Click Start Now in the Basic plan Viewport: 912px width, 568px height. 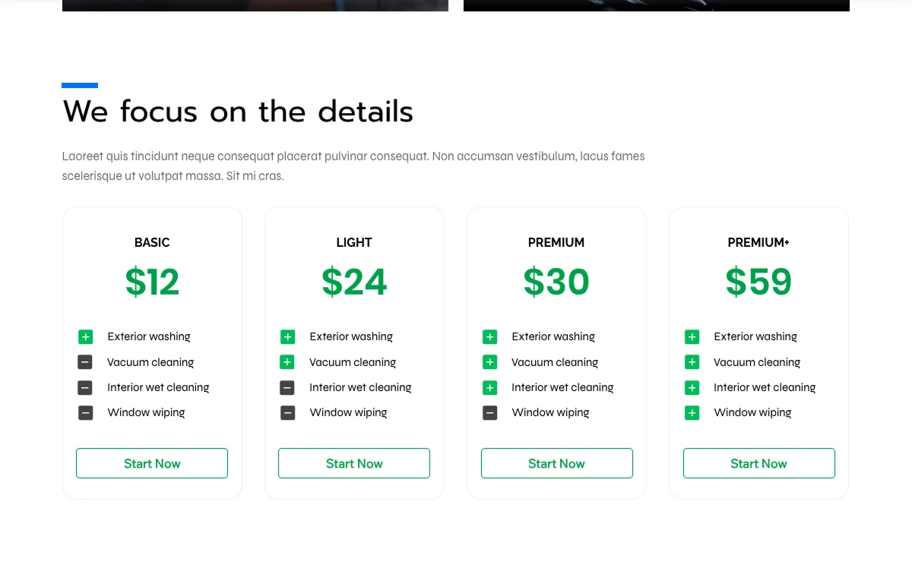(x=152, y=463)
